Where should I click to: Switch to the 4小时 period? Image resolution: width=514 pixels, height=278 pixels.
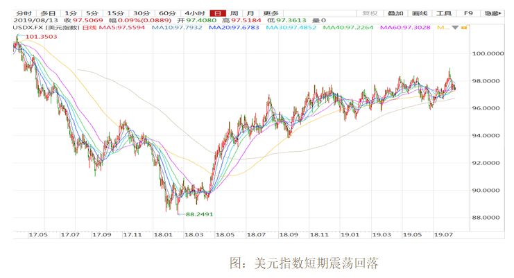point(195,13)
